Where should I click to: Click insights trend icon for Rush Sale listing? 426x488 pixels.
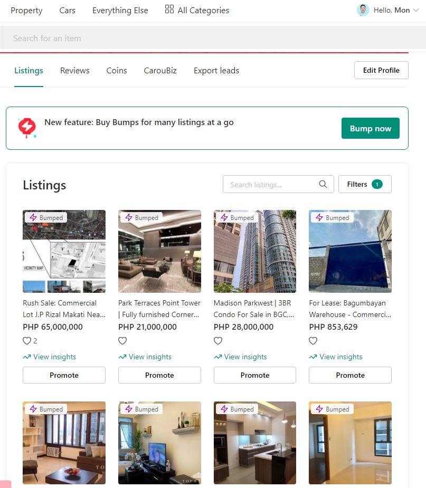(x=27, y=357)
